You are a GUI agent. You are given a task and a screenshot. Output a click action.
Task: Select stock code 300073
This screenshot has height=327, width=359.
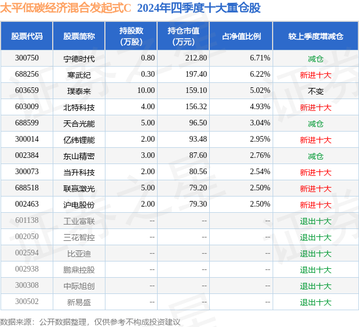point(27,171)
